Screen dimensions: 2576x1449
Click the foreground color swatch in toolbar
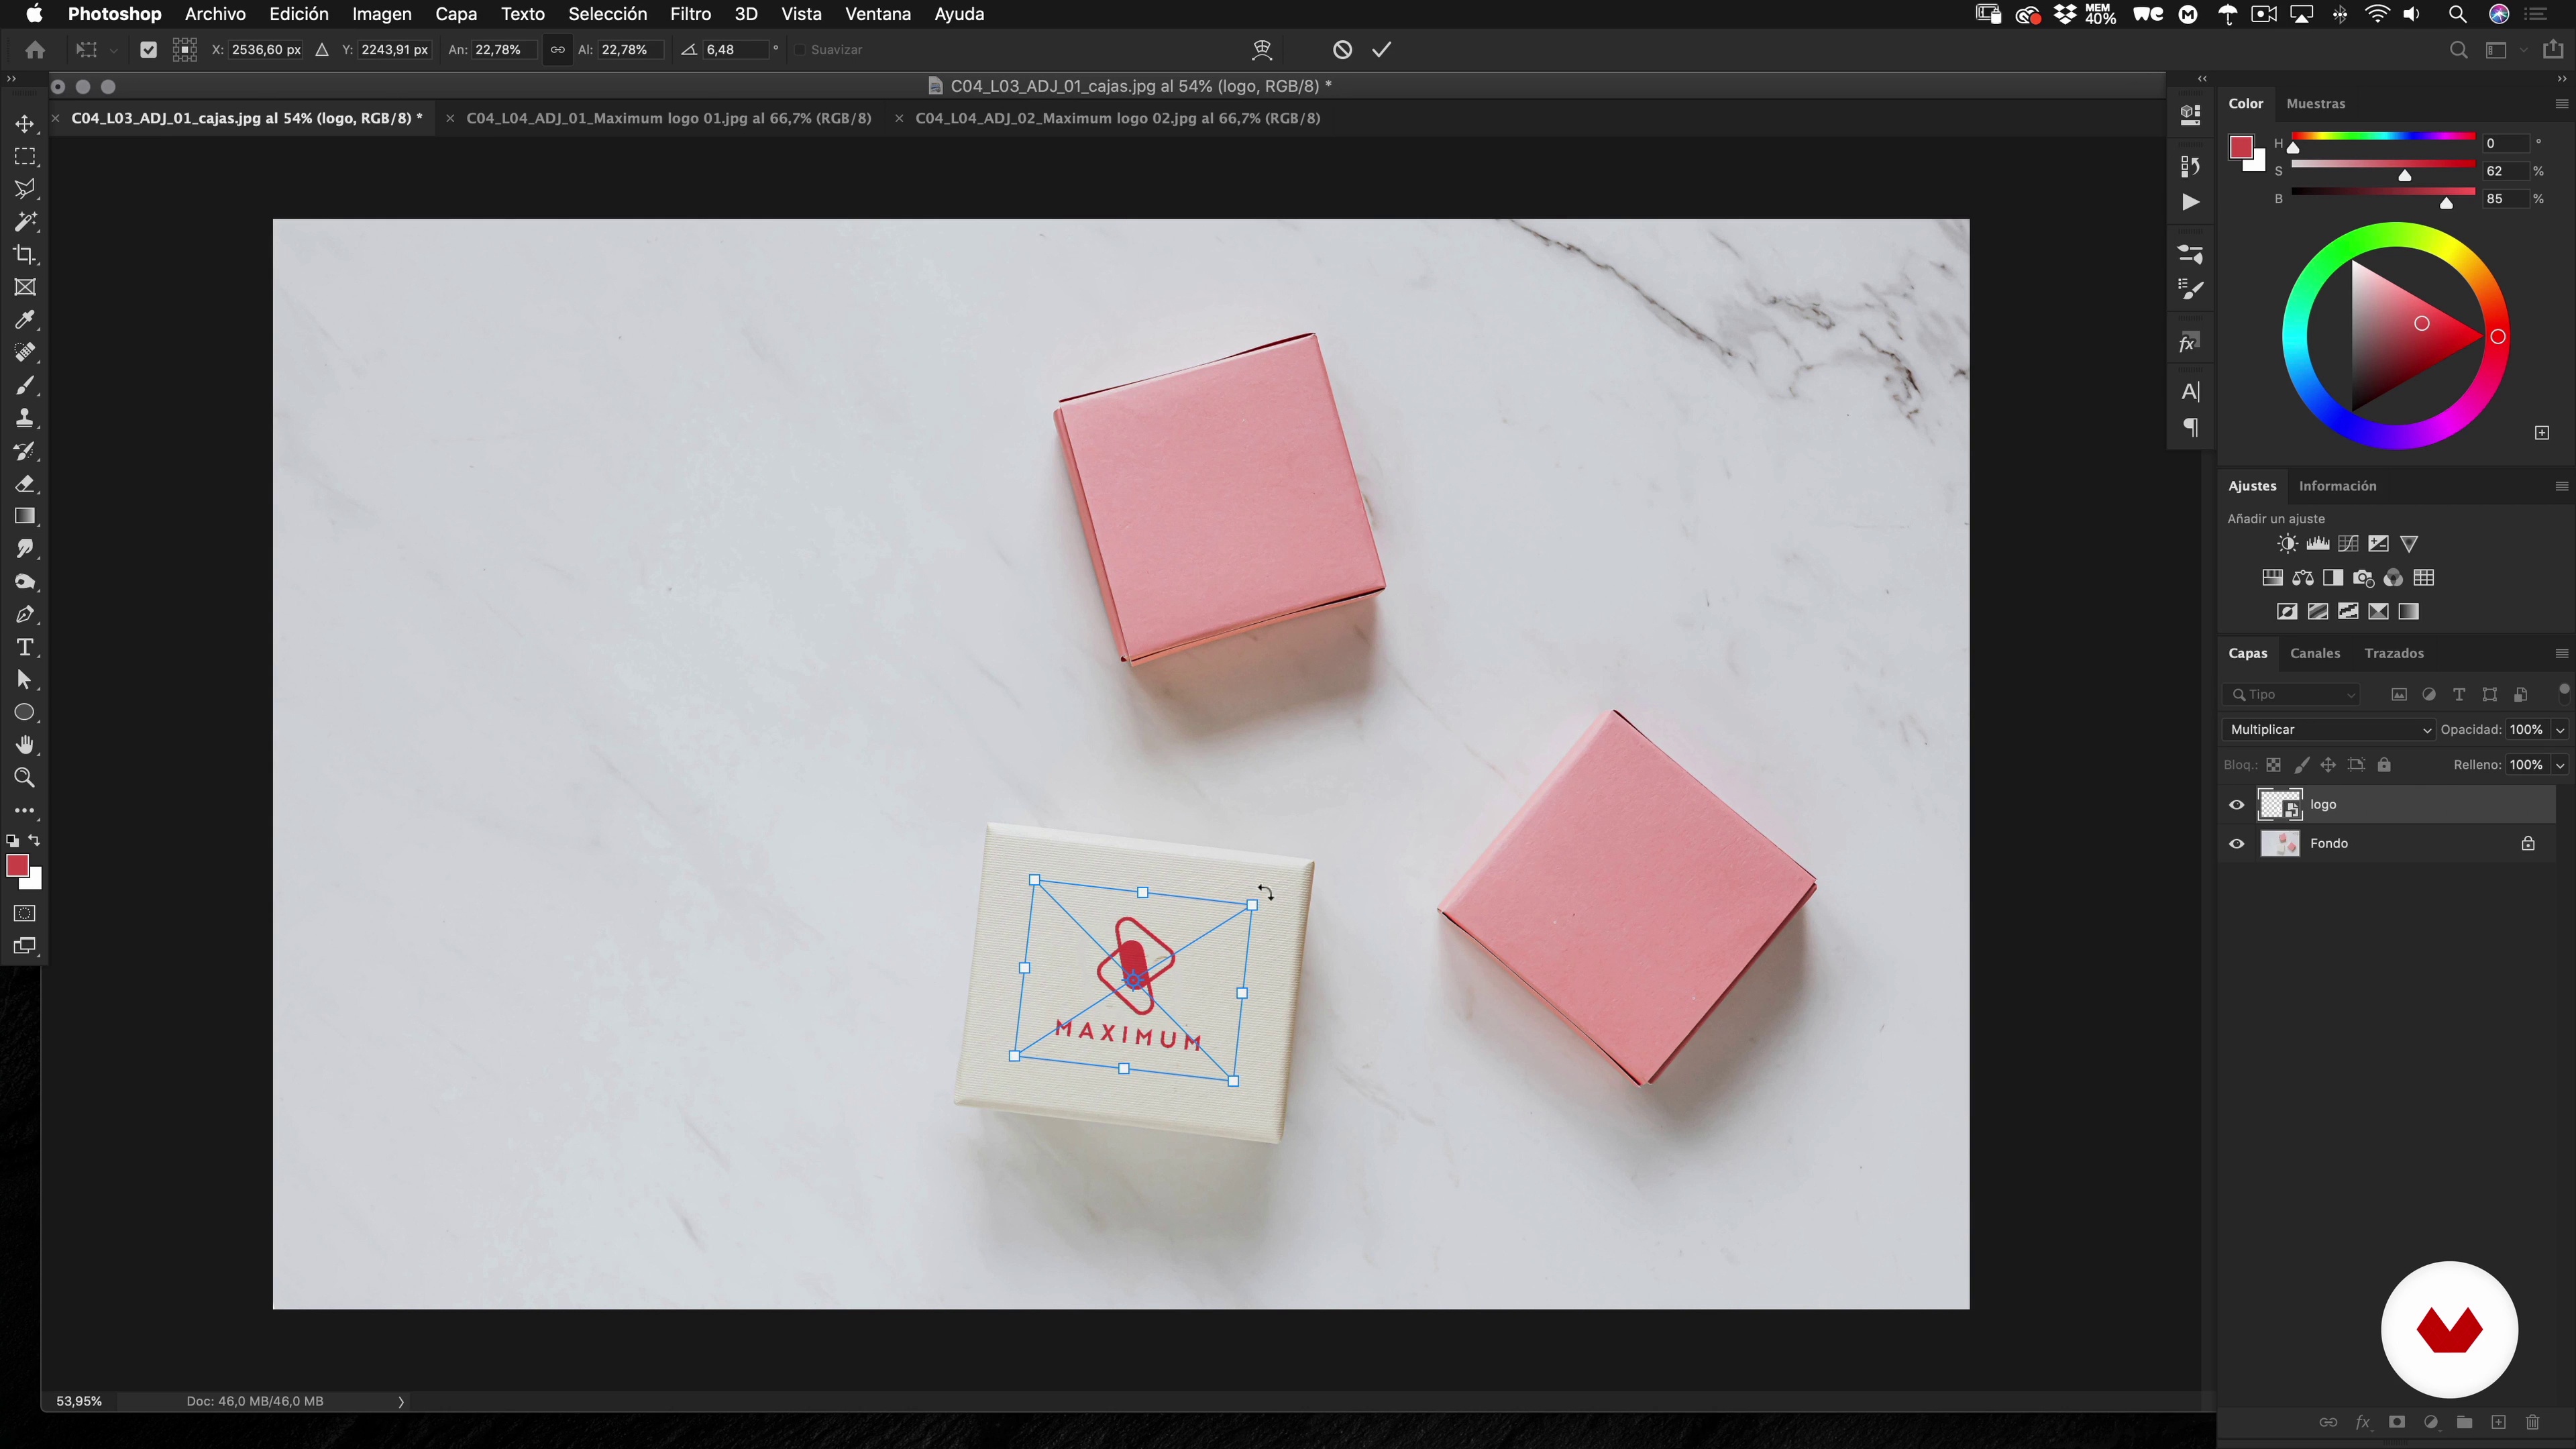(x=17, y=866)
